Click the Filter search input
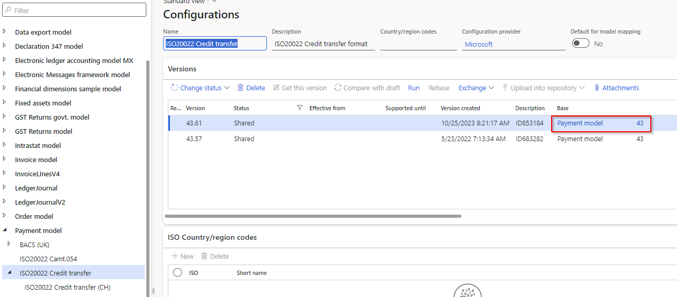This screenshot has width=677, height=297. tap(74, 10)
